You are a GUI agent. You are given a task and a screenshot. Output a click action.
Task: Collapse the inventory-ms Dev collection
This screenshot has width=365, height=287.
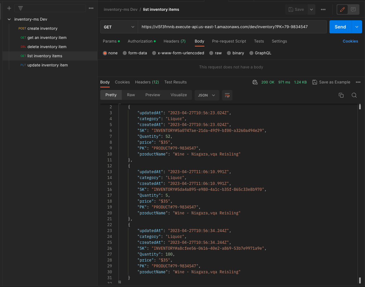coord(9,19)
